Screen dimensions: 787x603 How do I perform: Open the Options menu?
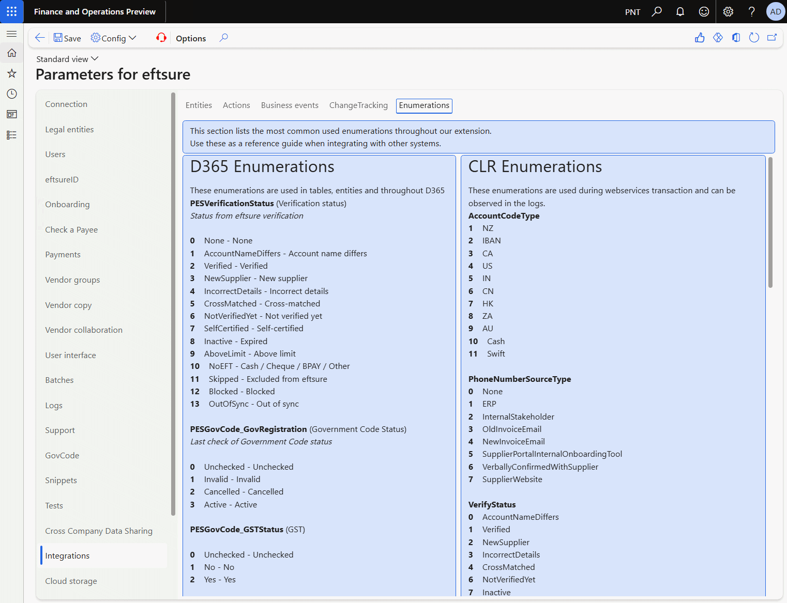[191, 38]
